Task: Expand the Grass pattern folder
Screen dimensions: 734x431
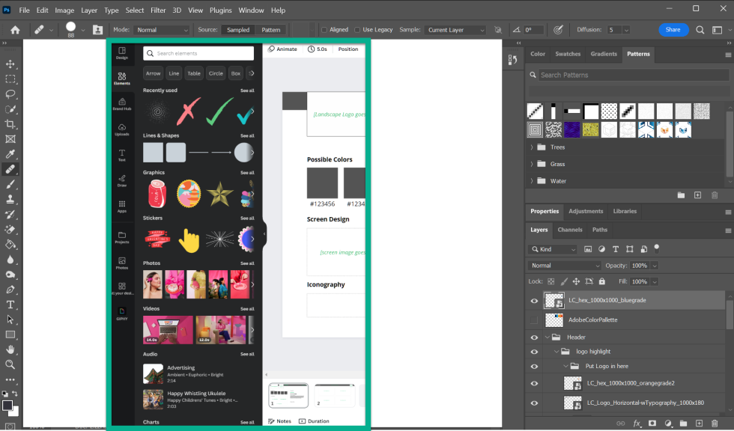Action: pos(532,164)
